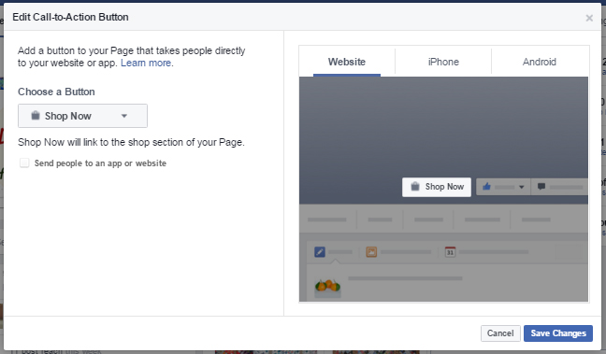
Task: Click the 'Choose a Button' label
Action: [x=56, y=92]
